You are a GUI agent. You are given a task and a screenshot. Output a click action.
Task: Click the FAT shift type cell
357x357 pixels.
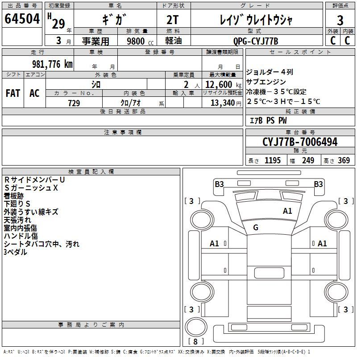13,93
